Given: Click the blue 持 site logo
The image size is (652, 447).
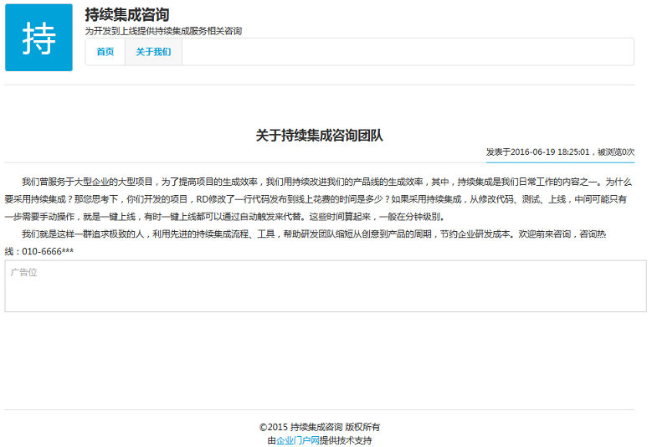Looking at the screenshot, I should [39, 38].
